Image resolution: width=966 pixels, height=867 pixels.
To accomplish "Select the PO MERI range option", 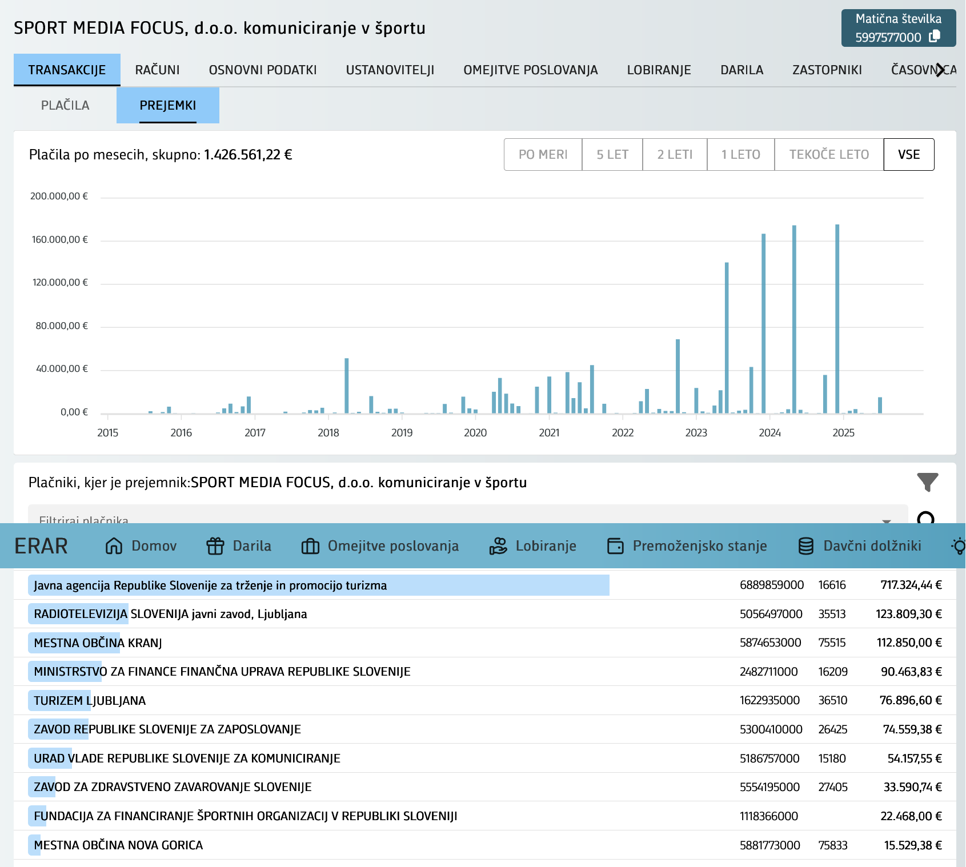I will click(543, 154).
